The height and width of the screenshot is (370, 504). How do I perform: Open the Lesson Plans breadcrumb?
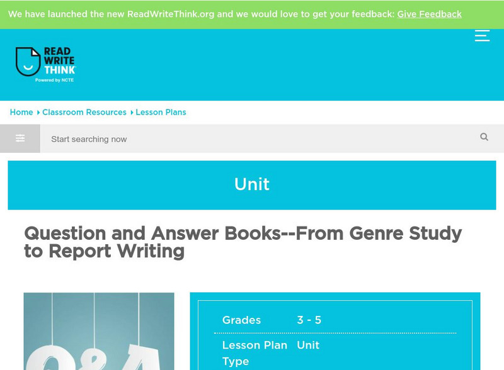click(161, 112)
